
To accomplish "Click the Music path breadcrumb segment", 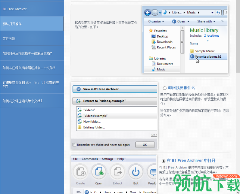I will (x=133, y=192).
